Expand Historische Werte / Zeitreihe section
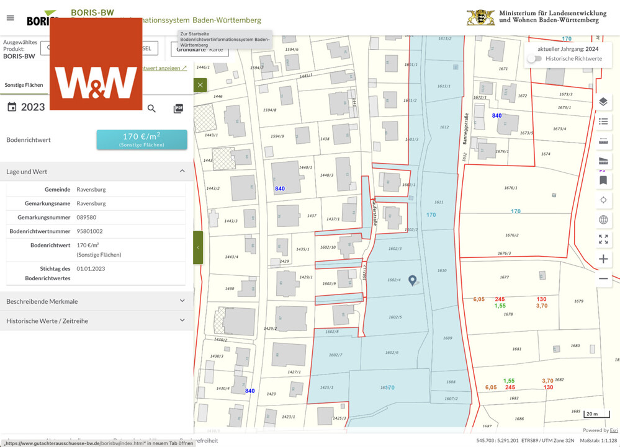The height and width of the screenshot is (447, 620). pos(182,320)
